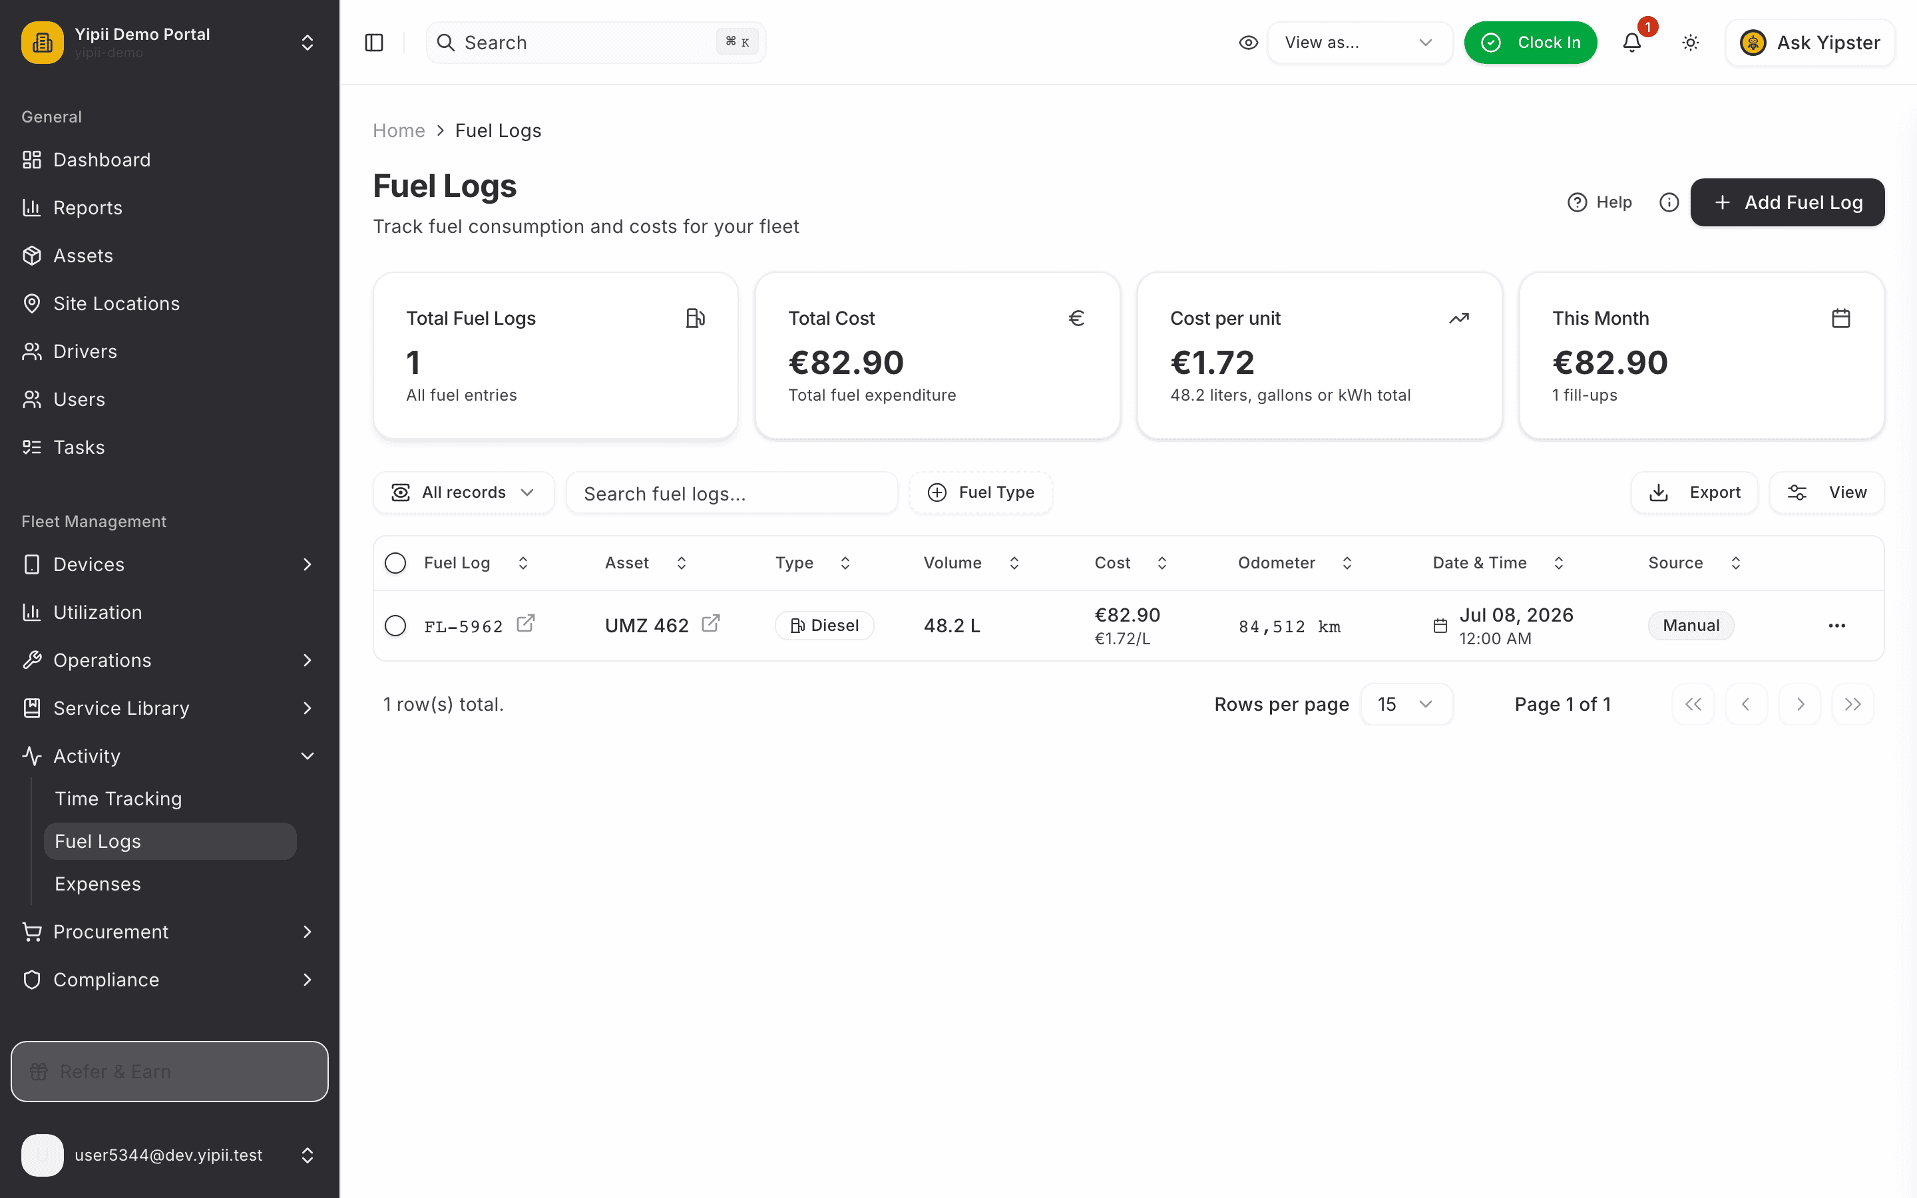Open UMZ 462 asset link icon
1917x1198 pixels.
point(711,624)
